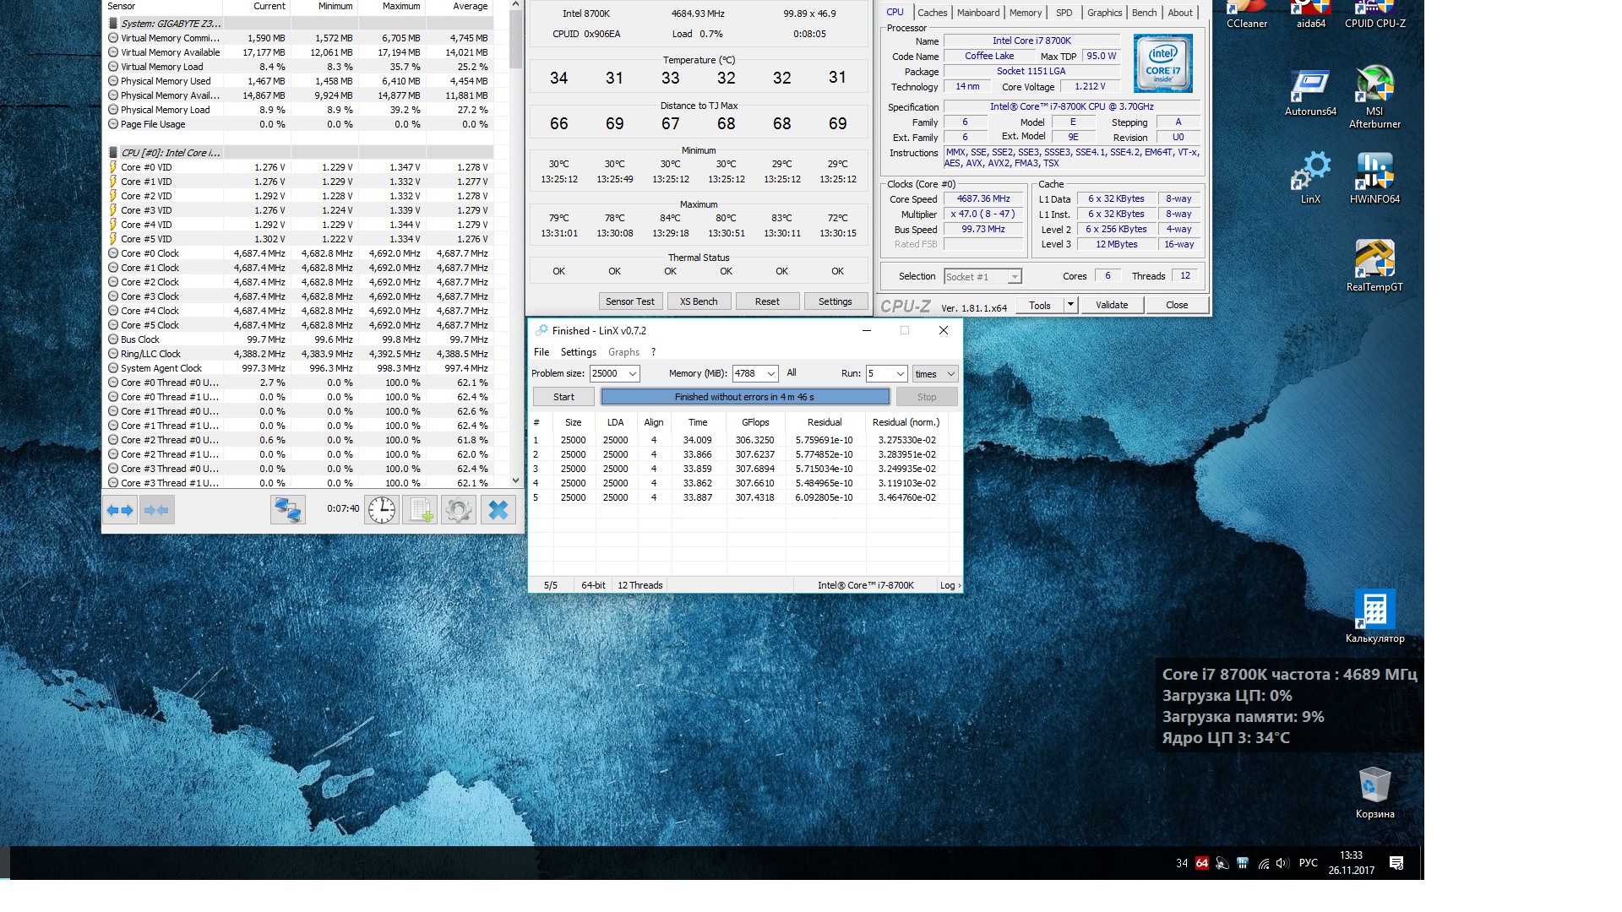Screen dimensions: 1622x912
Task: Expand the Memory (MiB) dropdown in LinX
Action: coord(770,373)
